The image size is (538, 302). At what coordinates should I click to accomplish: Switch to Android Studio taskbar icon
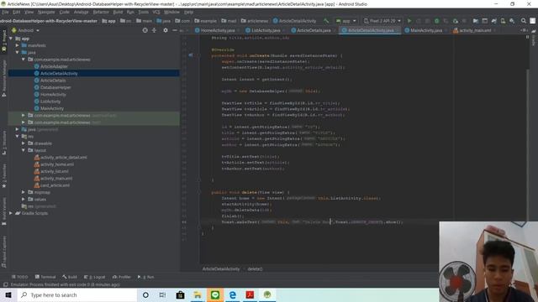[267, 294]
